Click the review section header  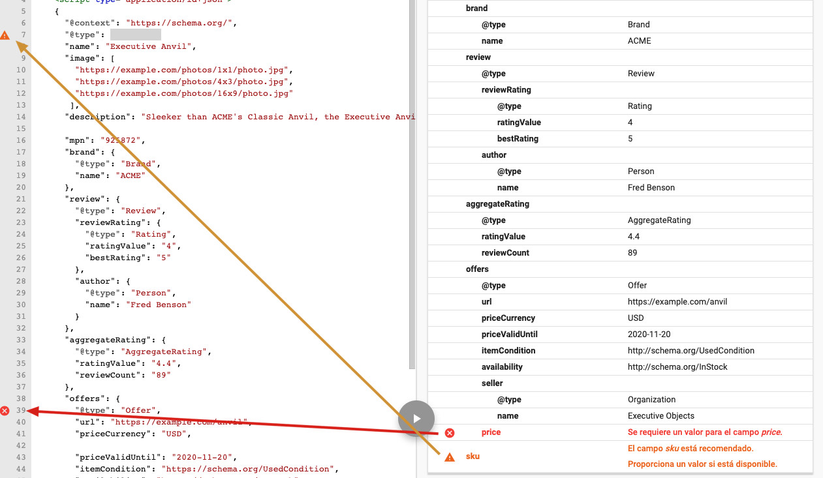(x=478, y=57)
